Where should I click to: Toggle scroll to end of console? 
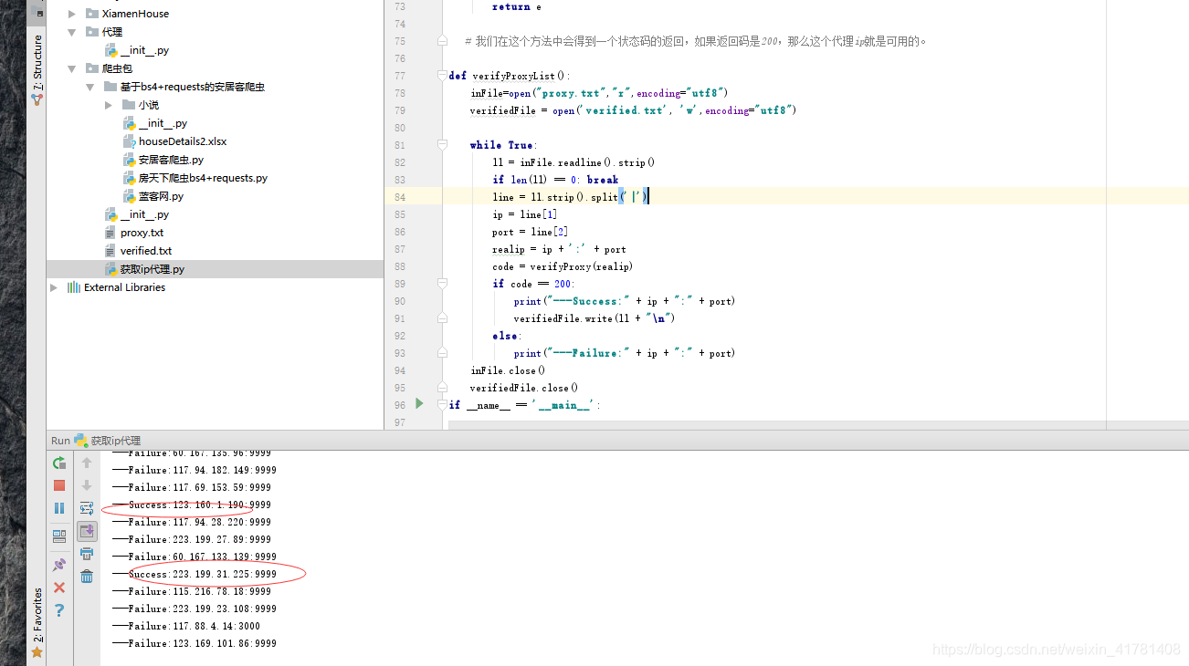point(87,531)
